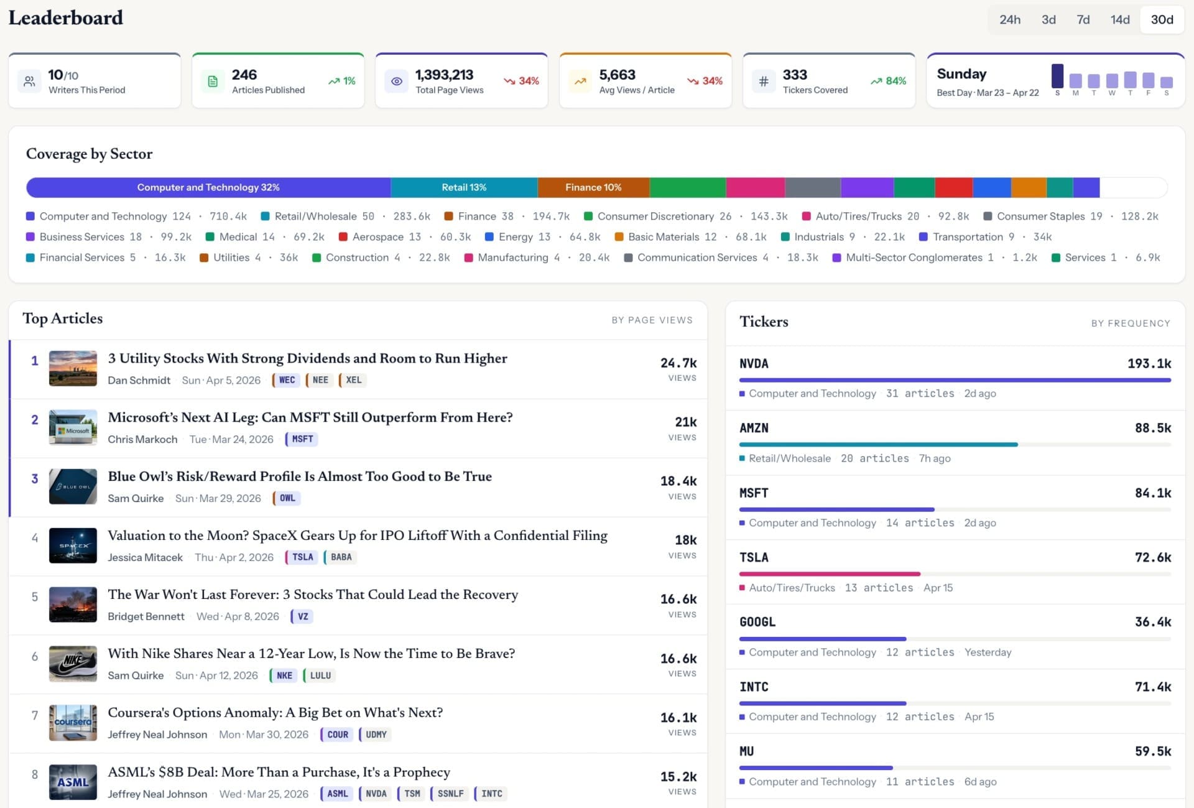
Task: Open the Nike shoe article thumbnail
Action: pyautogui.click(x=73, y=664)
